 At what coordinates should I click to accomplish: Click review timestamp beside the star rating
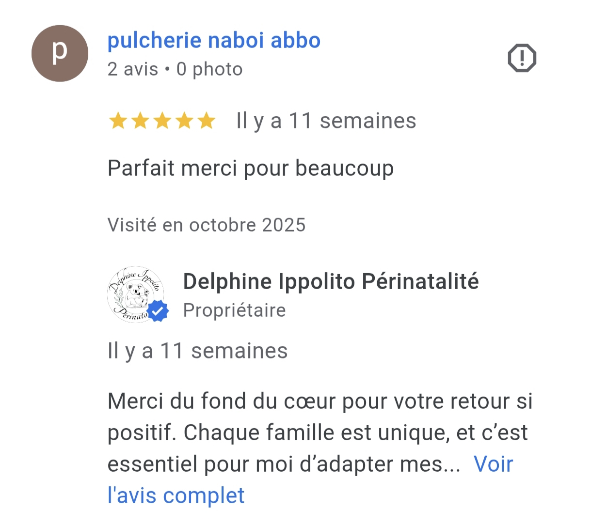[x=326, y=121]
